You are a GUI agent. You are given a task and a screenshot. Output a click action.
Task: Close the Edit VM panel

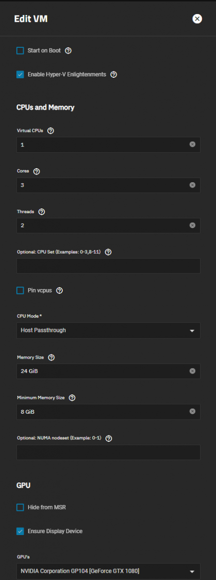[197, 19]
